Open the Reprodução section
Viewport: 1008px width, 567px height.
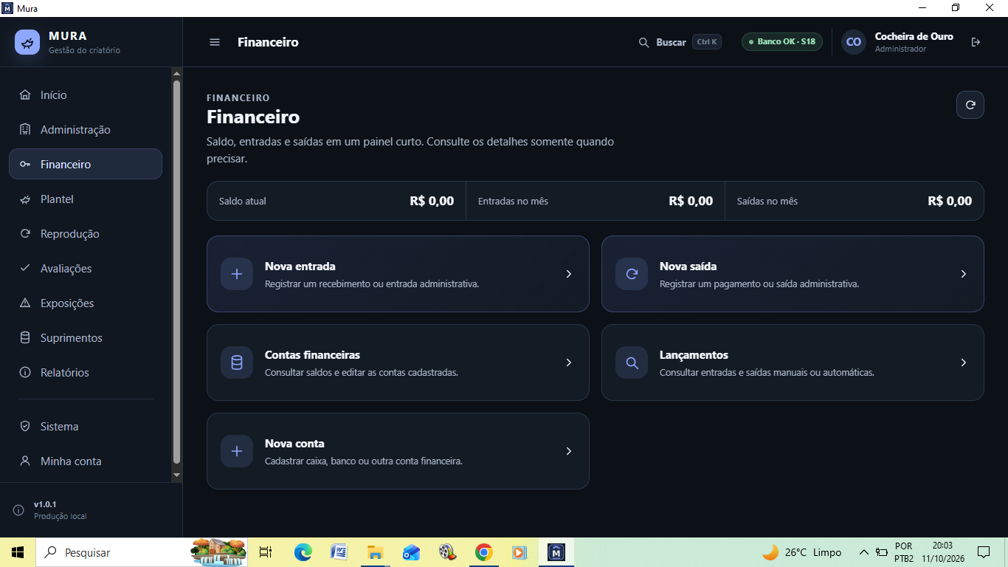[86, 233]
